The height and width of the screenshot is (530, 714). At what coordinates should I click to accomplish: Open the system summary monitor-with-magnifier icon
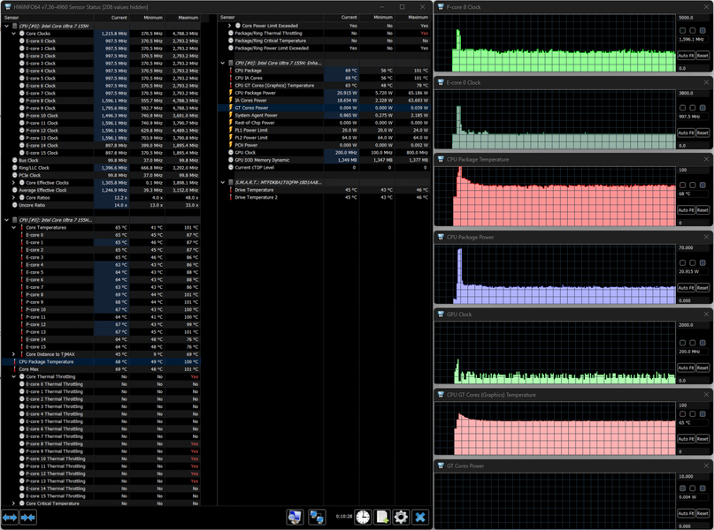(296, 518)
